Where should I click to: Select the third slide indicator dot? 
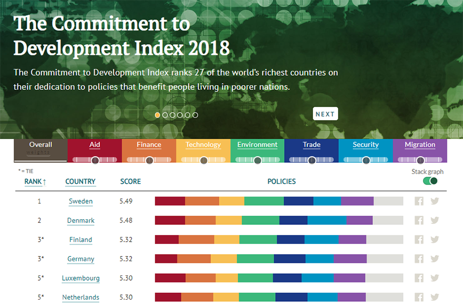[x=173, y=115]
